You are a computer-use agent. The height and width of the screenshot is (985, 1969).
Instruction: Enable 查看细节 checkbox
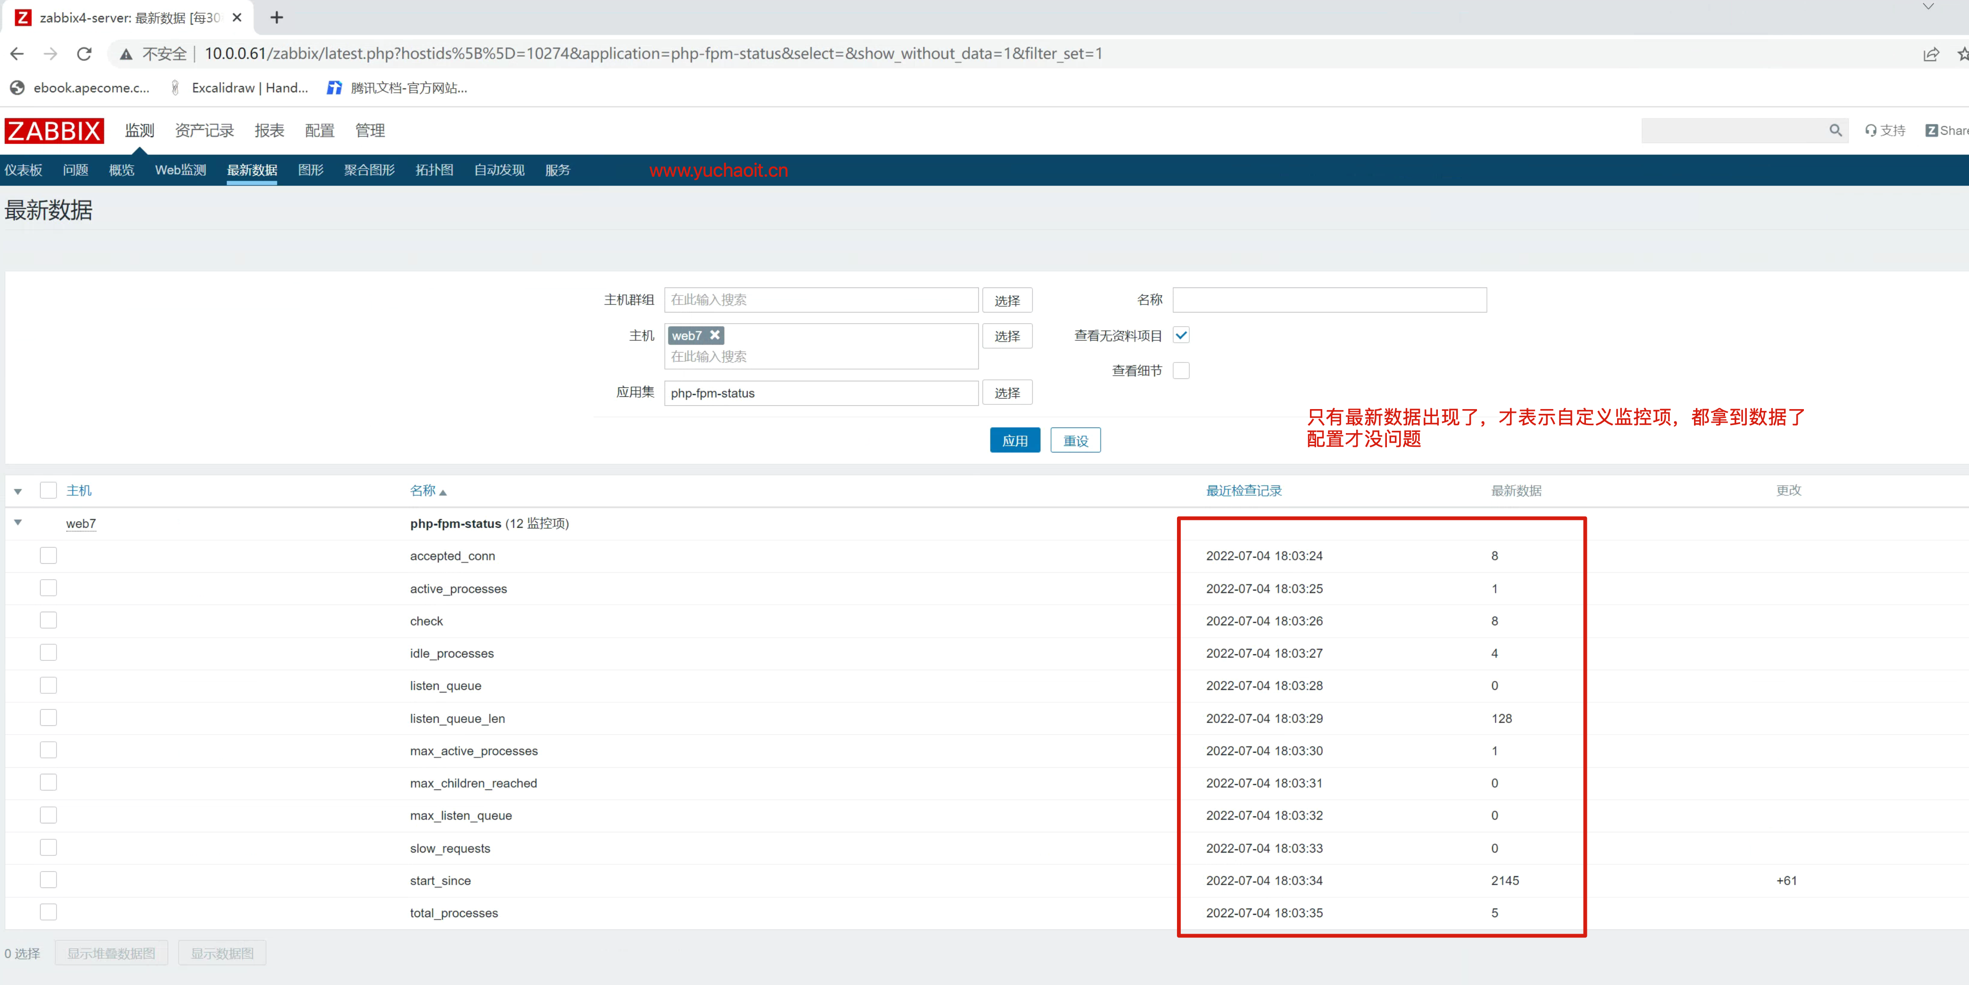tap(1181, 370)
